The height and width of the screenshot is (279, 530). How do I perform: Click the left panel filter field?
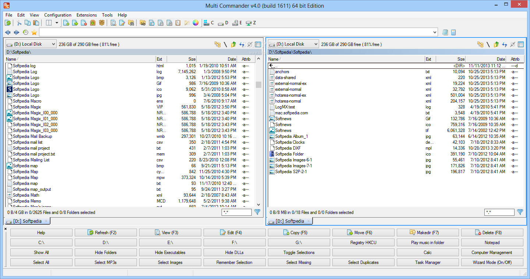pyautogui.click(x=237, y=212)
